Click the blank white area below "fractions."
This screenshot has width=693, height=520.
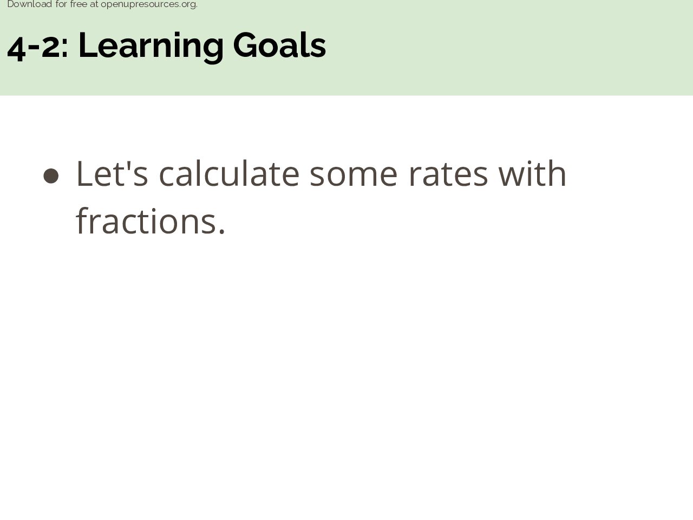point(346,379)
